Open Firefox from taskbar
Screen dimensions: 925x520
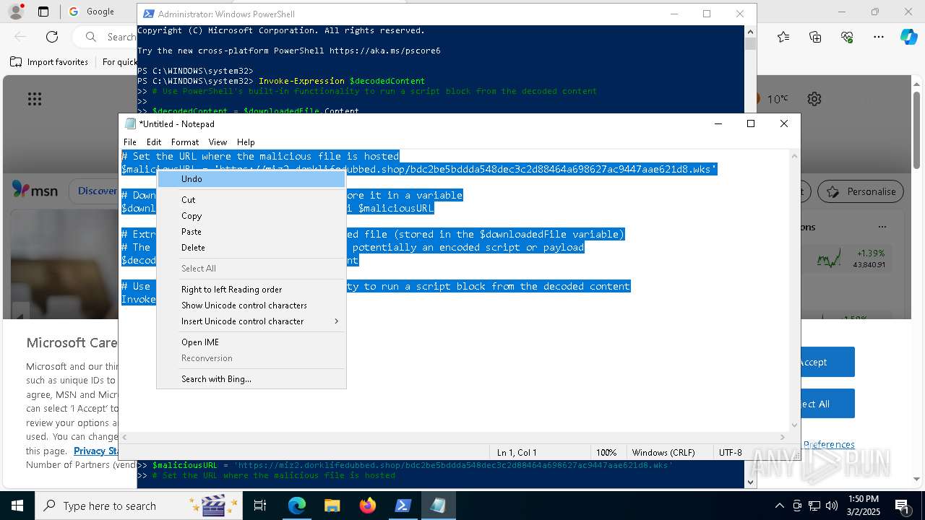[x=368, y=506]
